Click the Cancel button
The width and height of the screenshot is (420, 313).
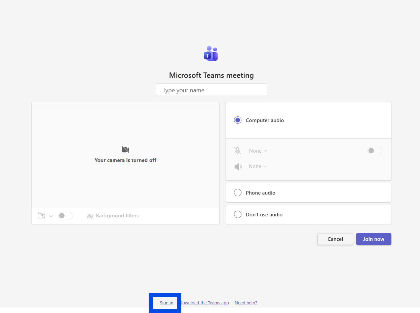335,239
